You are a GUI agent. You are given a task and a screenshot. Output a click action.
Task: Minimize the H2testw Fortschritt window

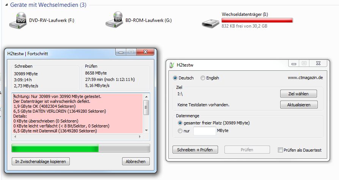121,52
